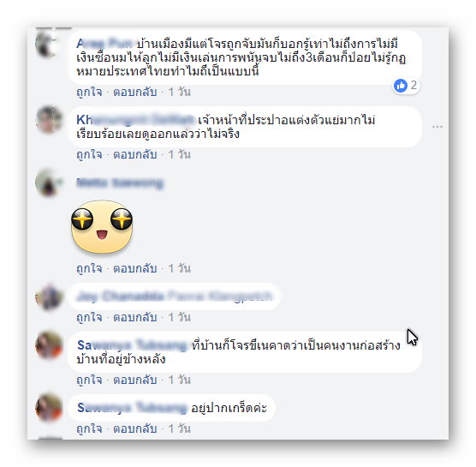This screenshot has width=476, height=467.
Task: Open the second commenter's avatar
Action: point(49,120)
